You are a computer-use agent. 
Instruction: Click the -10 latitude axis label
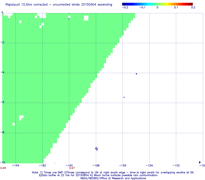pos(2,162)
